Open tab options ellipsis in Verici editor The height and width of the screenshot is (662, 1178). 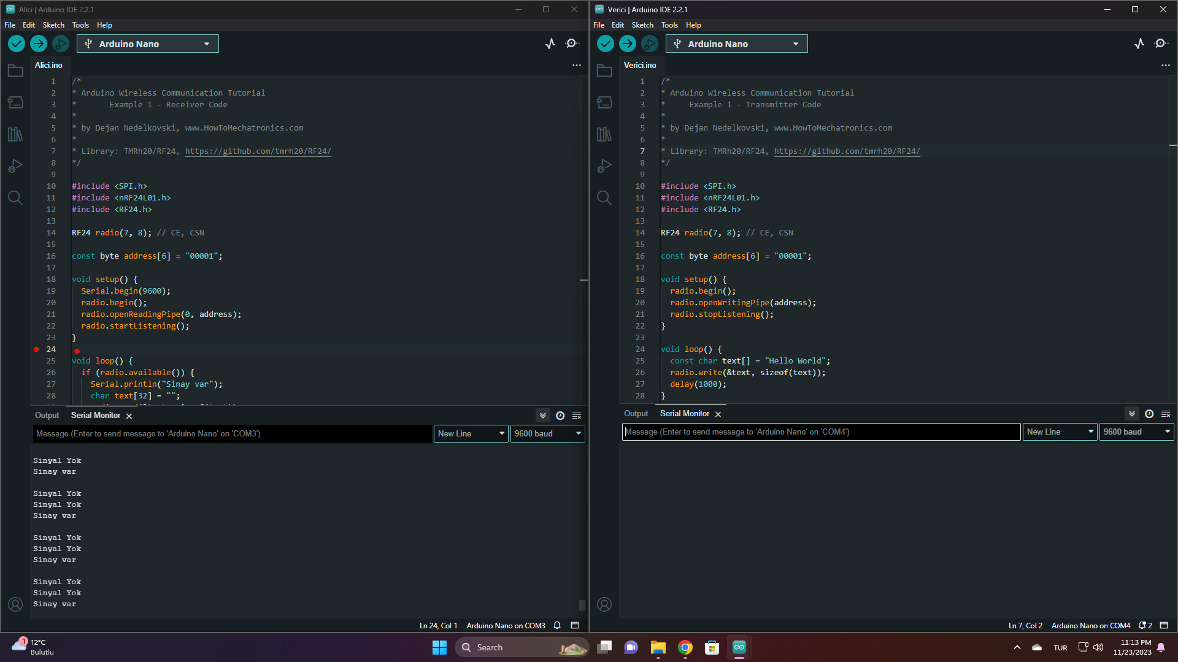[1166, 65]
